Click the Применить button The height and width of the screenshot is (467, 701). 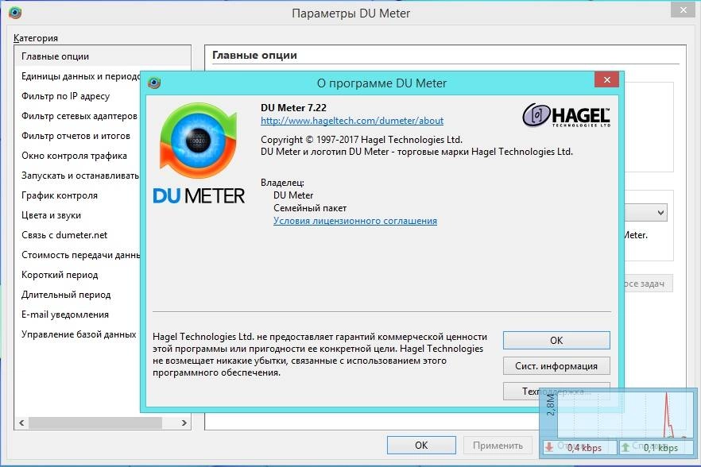(498, 445)
